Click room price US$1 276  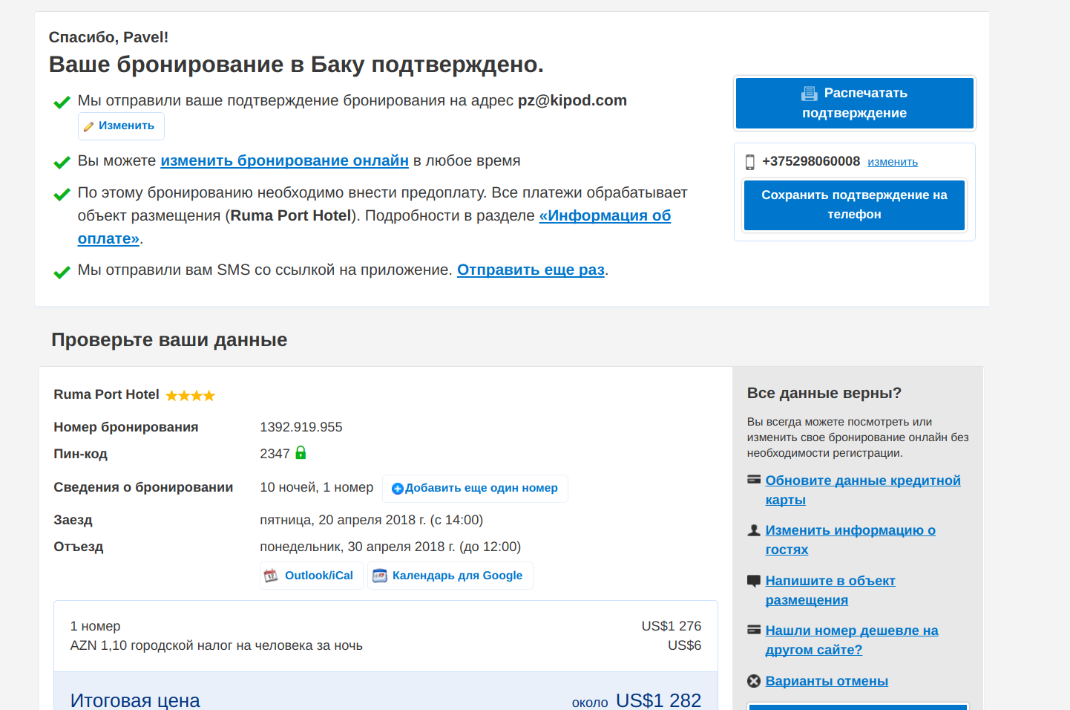[672, 626]
